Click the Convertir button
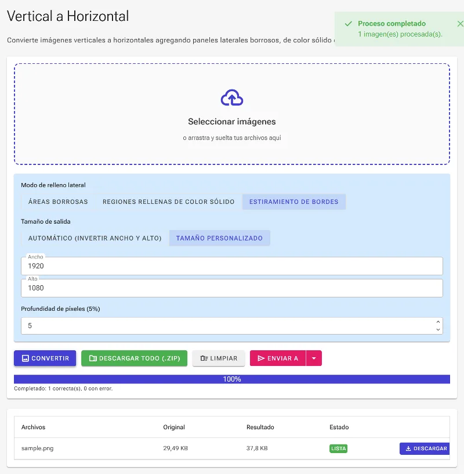The image size is (464, 474). coord(45,358)
